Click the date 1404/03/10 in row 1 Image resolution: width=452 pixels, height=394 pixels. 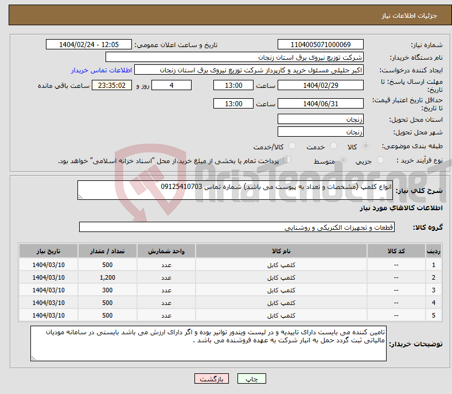[x=48, y=265]
